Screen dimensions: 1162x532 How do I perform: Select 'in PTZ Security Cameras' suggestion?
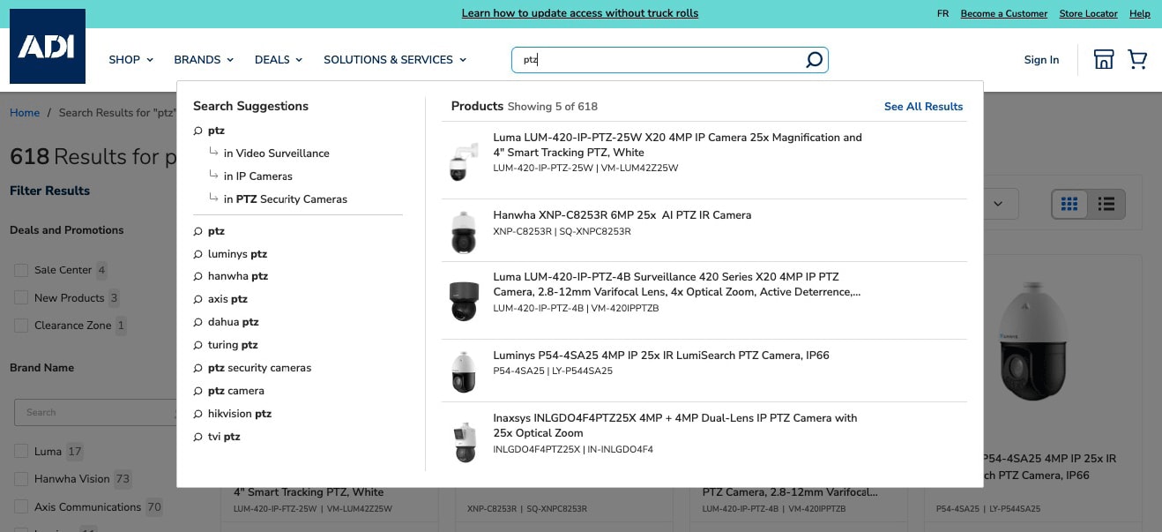pos(285,199)
